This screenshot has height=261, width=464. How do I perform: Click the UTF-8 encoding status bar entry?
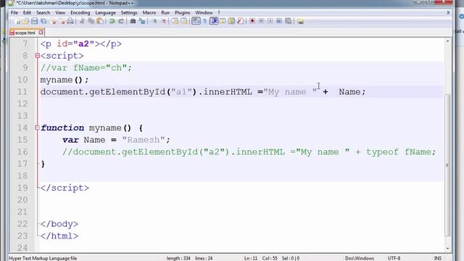click(x=394, y=258)
